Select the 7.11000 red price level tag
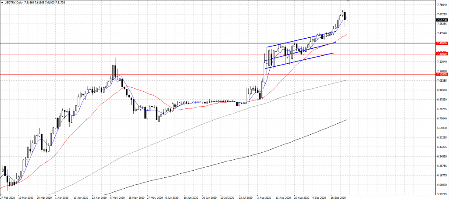449x201 pixels. coord(442,75)
